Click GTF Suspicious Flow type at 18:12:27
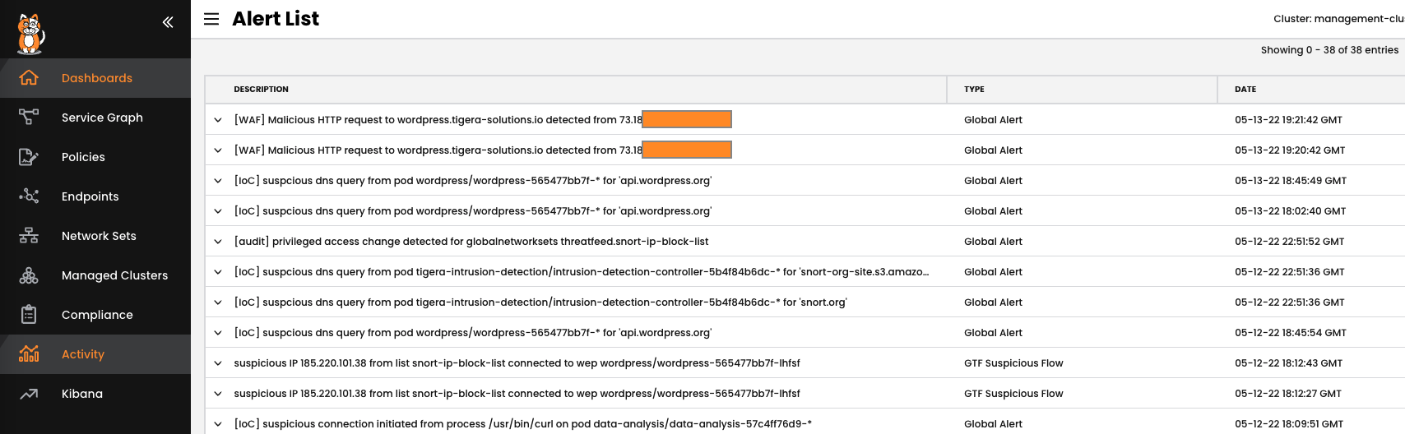The height and width of the screenshot is (434, 1405). [x=1013, y=394]
